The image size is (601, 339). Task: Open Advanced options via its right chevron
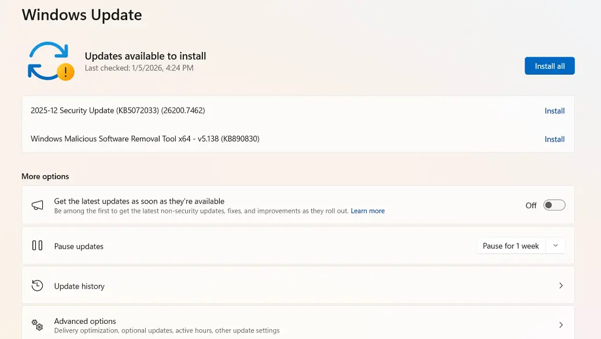click(561, 325)
